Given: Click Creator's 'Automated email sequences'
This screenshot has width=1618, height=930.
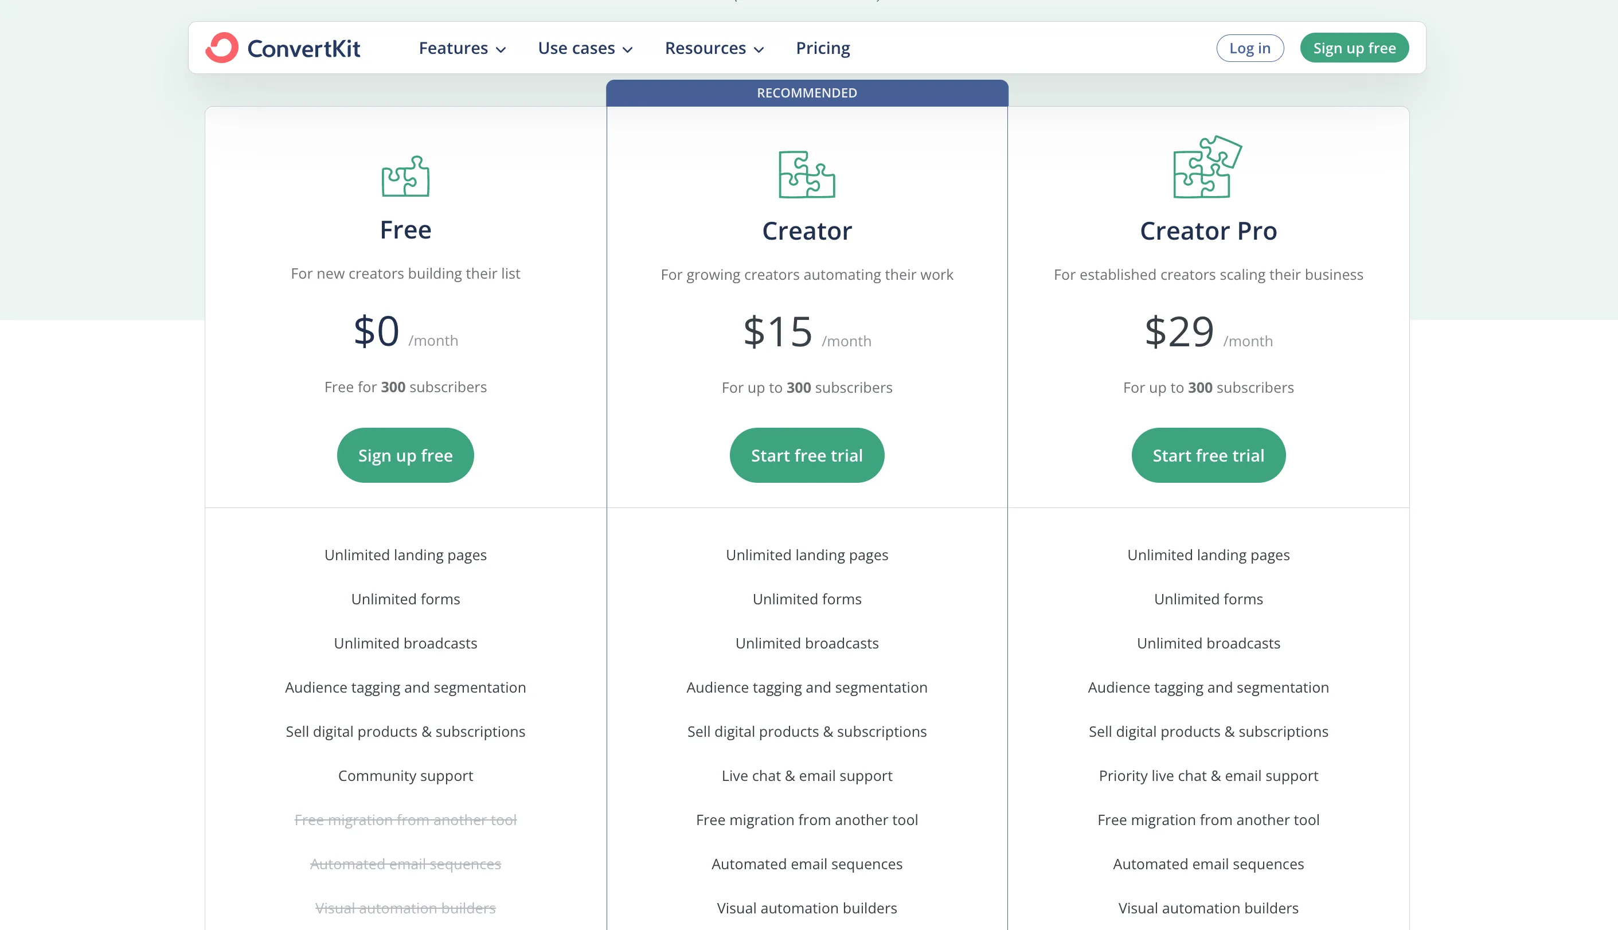Looking at the screenshot, I should (x=807, y=864).
